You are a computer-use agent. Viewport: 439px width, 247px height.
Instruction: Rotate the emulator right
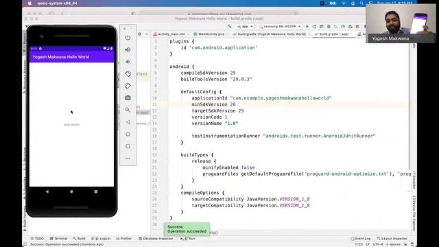tap(128, 86)
